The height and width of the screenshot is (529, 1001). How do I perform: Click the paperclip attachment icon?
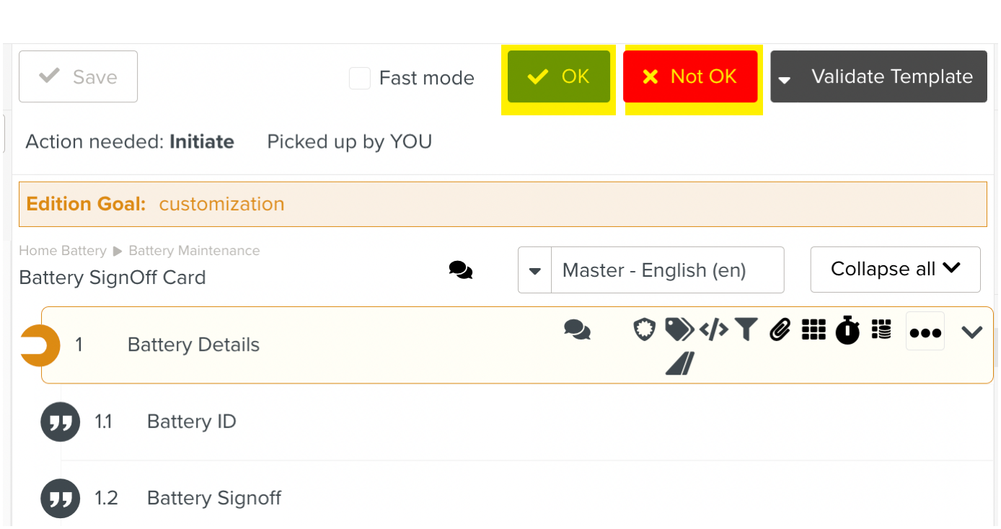(780, 331)
